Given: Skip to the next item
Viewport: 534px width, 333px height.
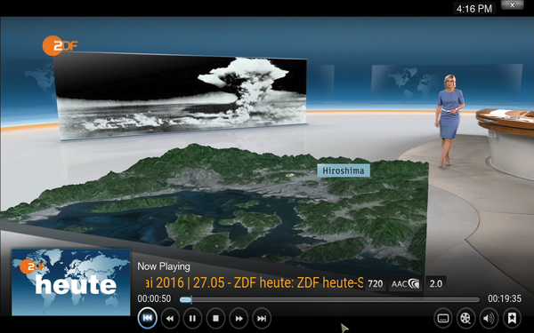Looking at the screenshot, I should coord(262,319).
